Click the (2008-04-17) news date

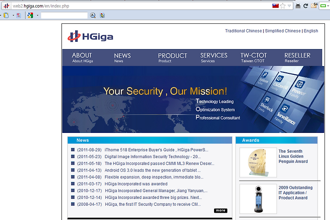(x=89, y=204)
